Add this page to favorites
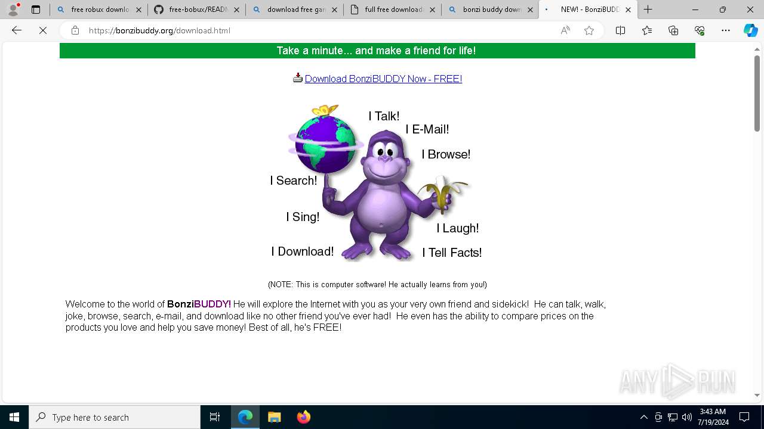This screenshot has width=764, height=429. point(589,30)
